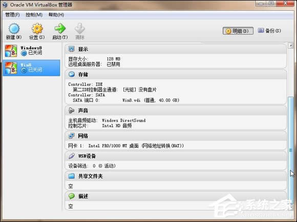Click the VirtualBox cube icon in title bar
The image size is (297, 222).
tap(5, 5)
